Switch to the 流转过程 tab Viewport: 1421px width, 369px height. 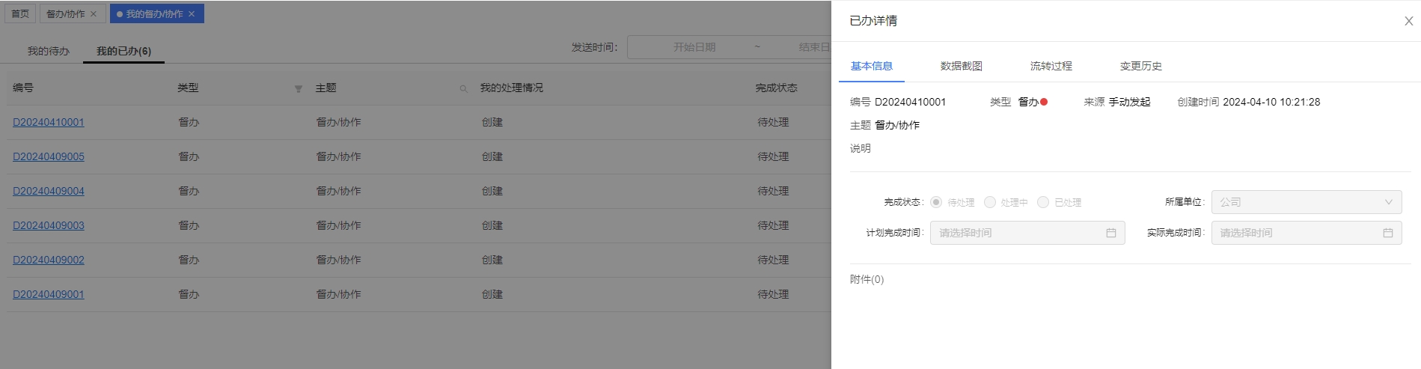pos(1051,66)
